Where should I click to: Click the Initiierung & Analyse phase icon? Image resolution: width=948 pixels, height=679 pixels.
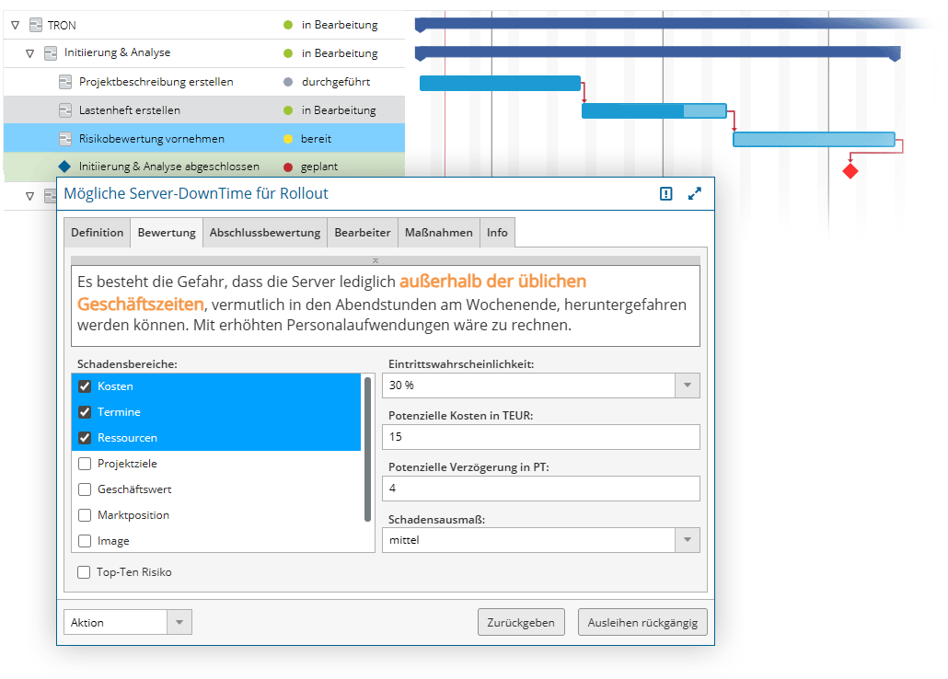[51, 53]
